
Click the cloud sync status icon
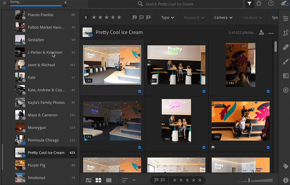[x=284, y=3]
